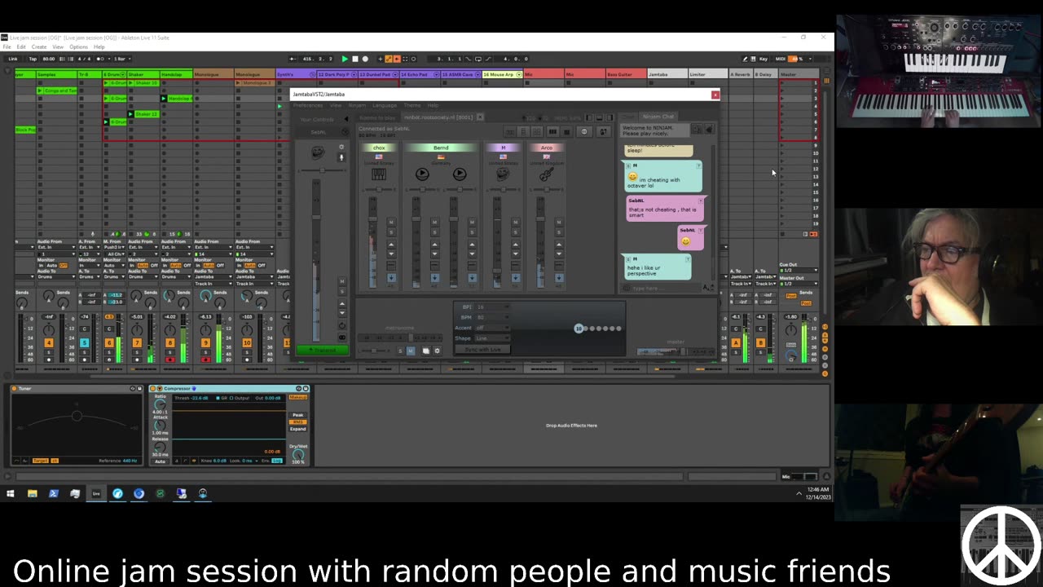Toggle track activator 5 in mixer
Screen dimensions: 1043x587
click(84, 343)
